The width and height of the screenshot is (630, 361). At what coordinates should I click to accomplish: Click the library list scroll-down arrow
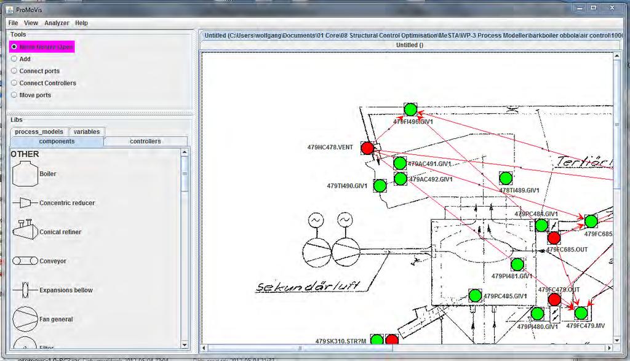[x=185, y=344]
